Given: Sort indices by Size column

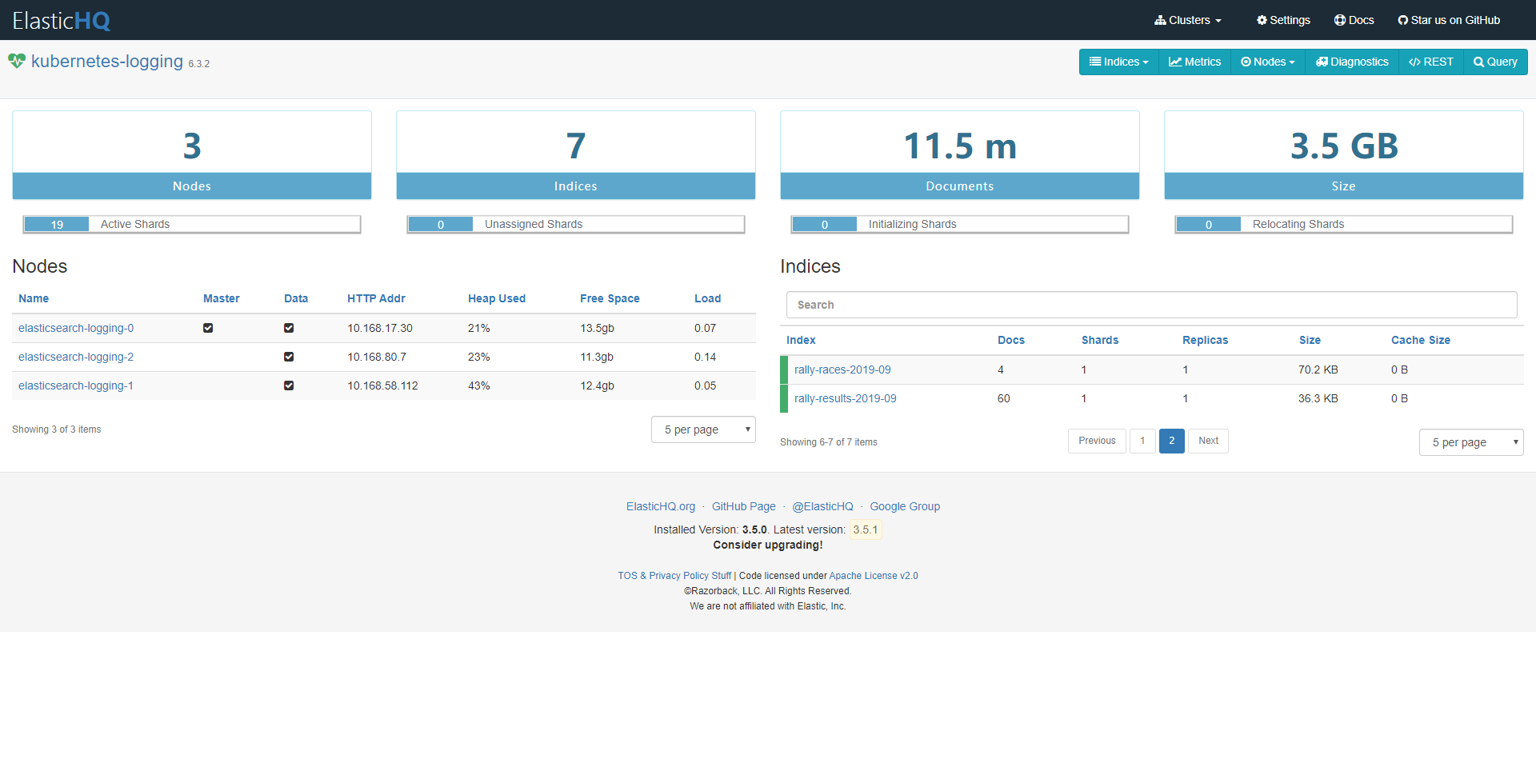Looking at the screenshot, I should coord(1310,340).
